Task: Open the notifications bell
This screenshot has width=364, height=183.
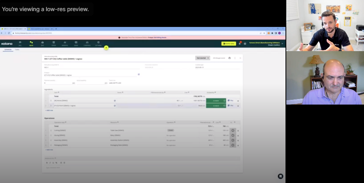Action: point(240,43)
